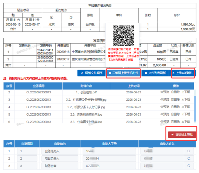Download 2.3、政采机票查验单.jpg
Image resolution: width=199 pixels, height=173 pixels.
186,114
